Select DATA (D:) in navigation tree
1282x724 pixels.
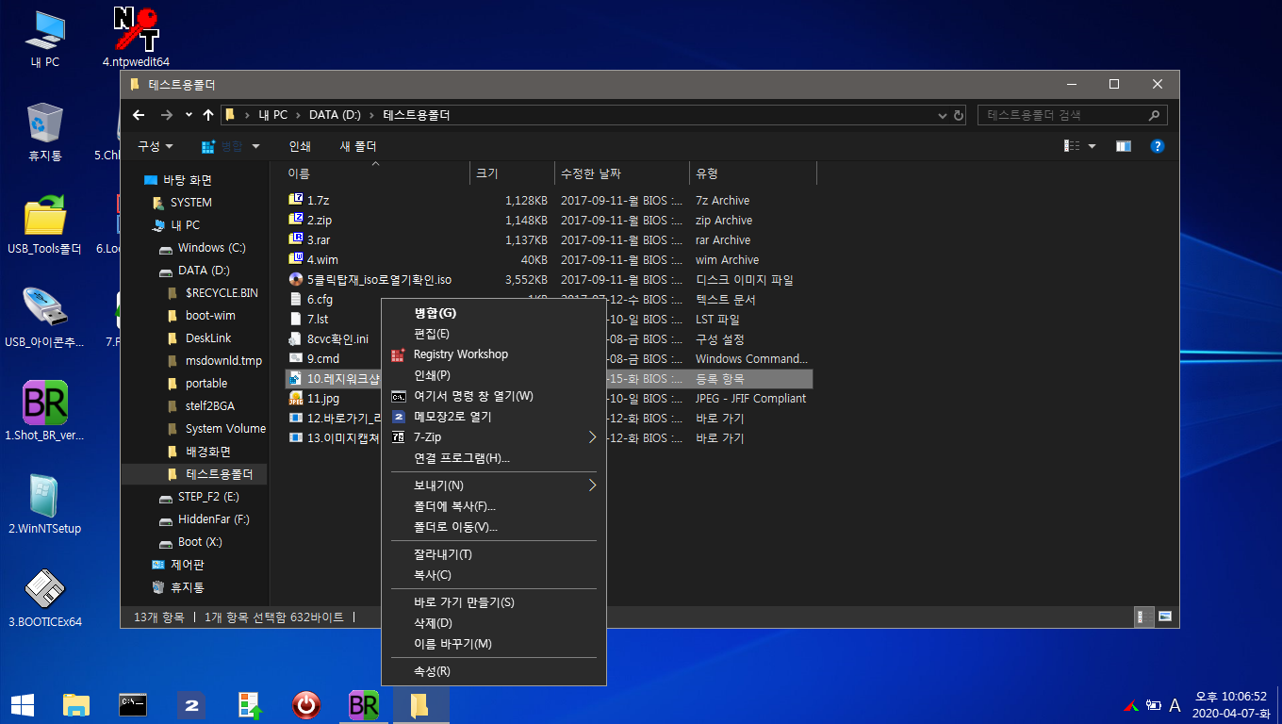204,271
